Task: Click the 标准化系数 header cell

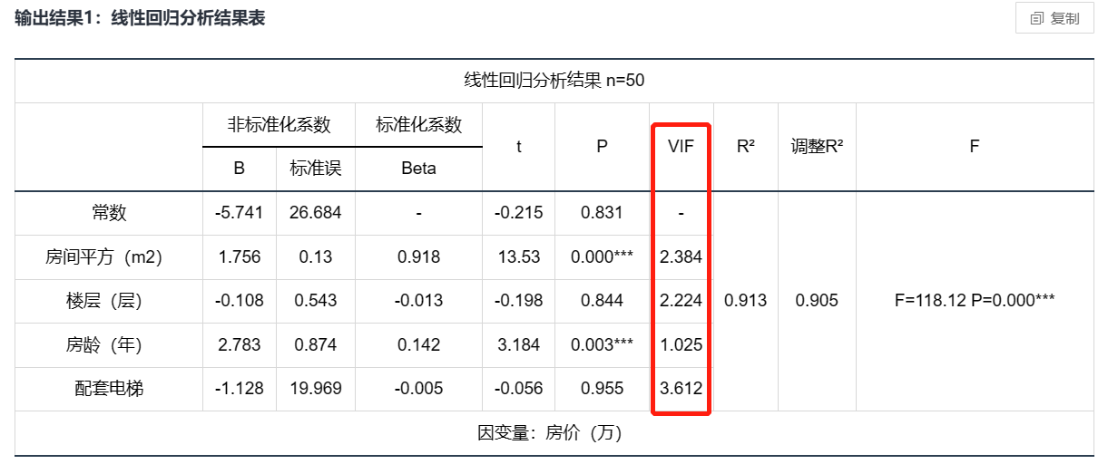Action: tap(419, 124)
